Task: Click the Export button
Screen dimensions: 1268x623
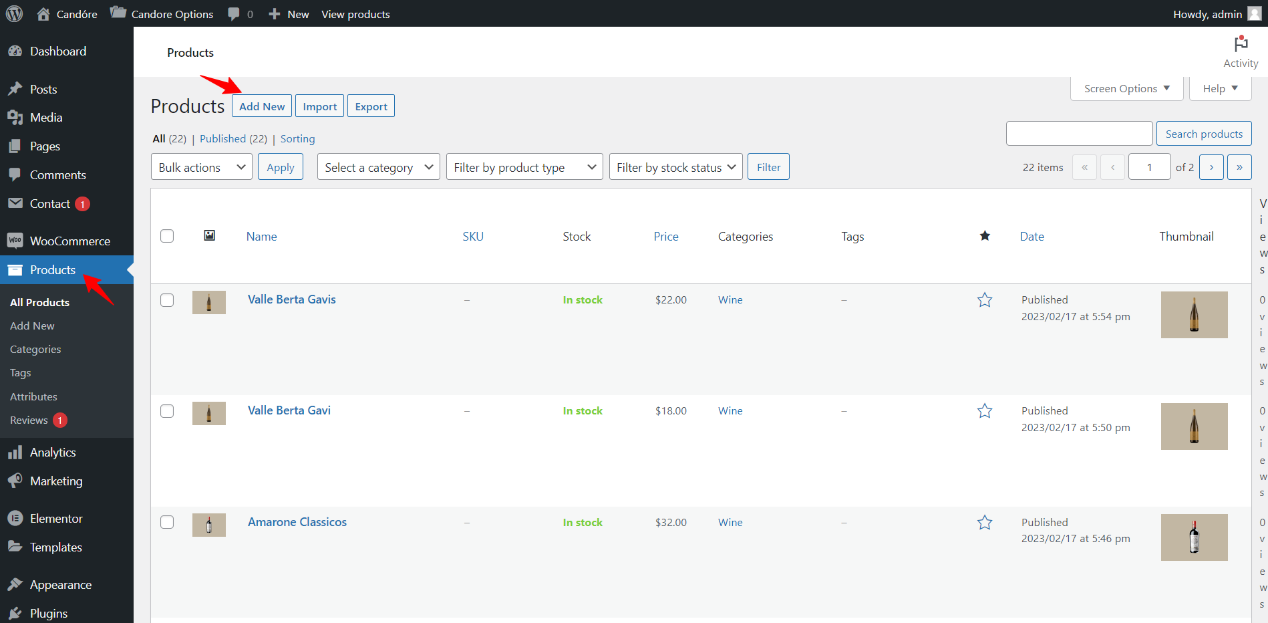Action: click(371, 106)
